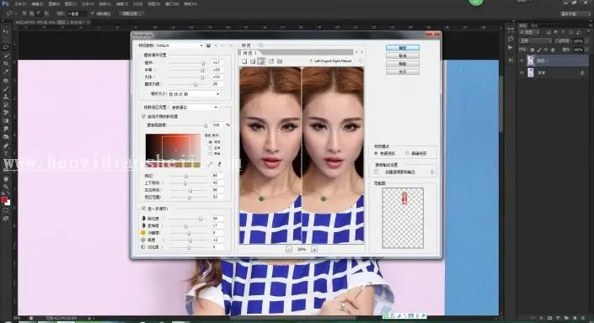Switch Portraiture preview to single view icon
Screen dimensions: 594x323
tap(244, 61)
